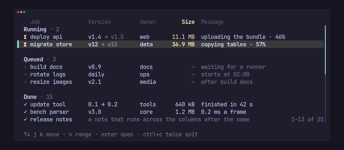Viewport: 344px width, 150px height.
Task: Click the bullet marker beside rotate logs
Action: [x=25, y=74]
